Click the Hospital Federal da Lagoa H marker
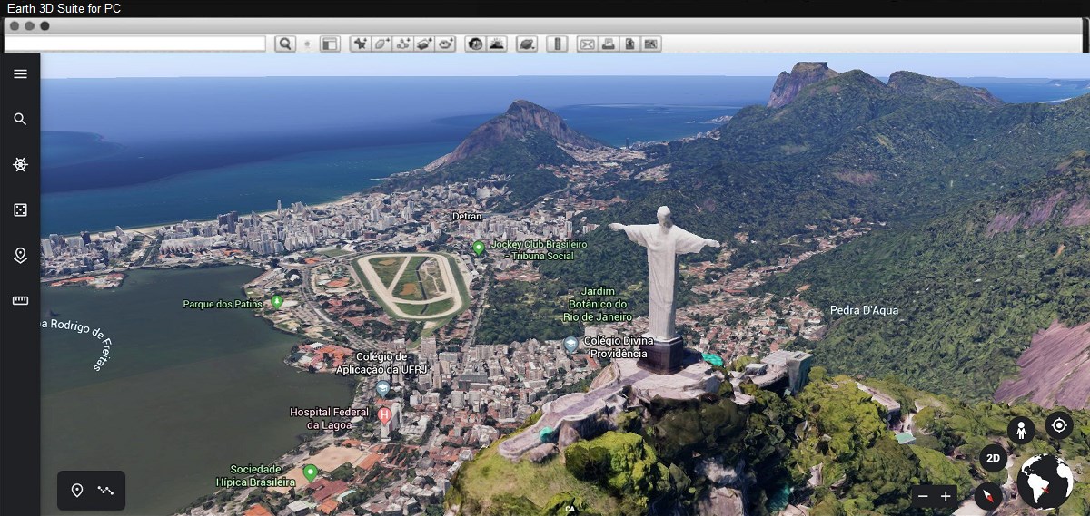Viewport: 1090px width, 516px height. (x=384, y=414)
